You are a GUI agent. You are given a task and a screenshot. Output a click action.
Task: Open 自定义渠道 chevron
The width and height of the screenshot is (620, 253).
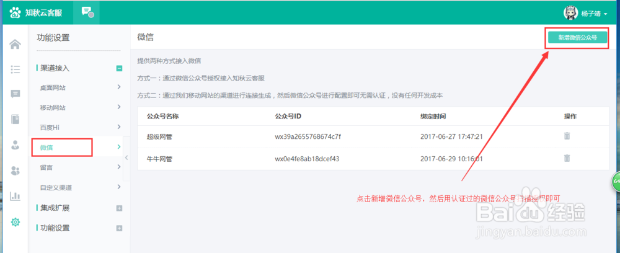[x=118, y=187]
